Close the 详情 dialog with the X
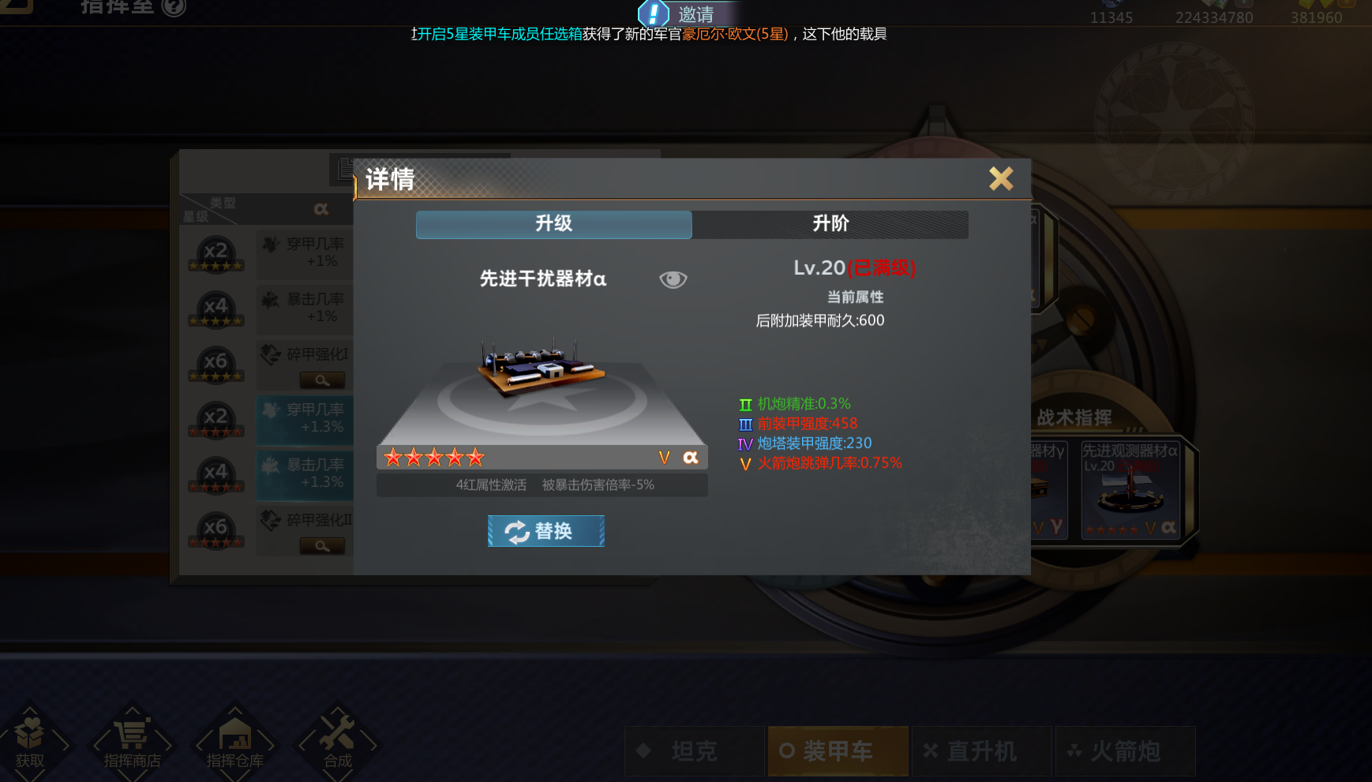Image resolution: width=1372 pixels, height=782 pixels. (1001, 179)
